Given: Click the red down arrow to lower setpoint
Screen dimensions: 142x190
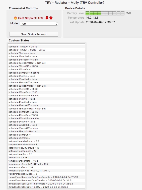Looking at the screenshot, I should point(47,18).
